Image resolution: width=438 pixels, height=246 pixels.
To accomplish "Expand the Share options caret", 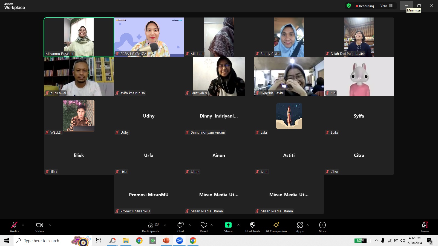I will [x=238, y=225].
